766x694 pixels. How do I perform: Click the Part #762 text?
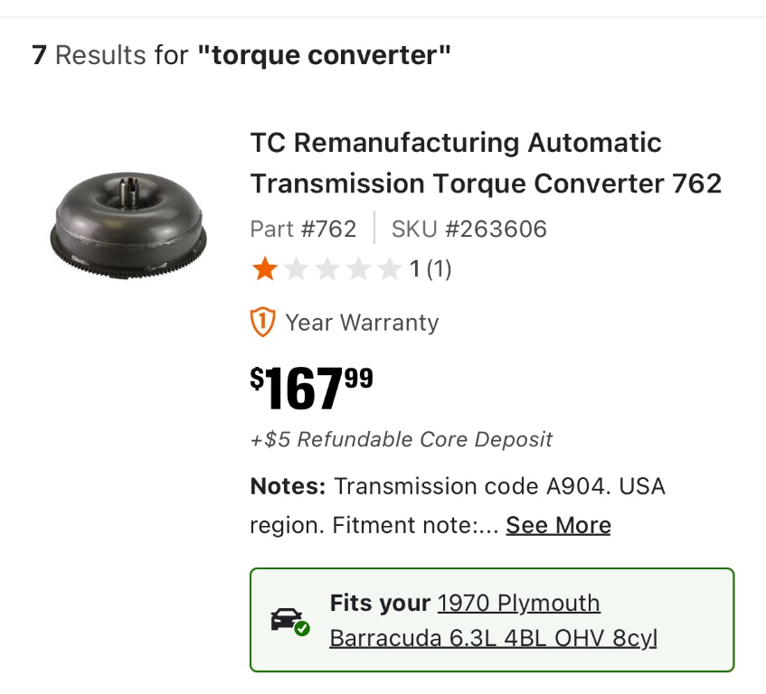tap(303, 229)
